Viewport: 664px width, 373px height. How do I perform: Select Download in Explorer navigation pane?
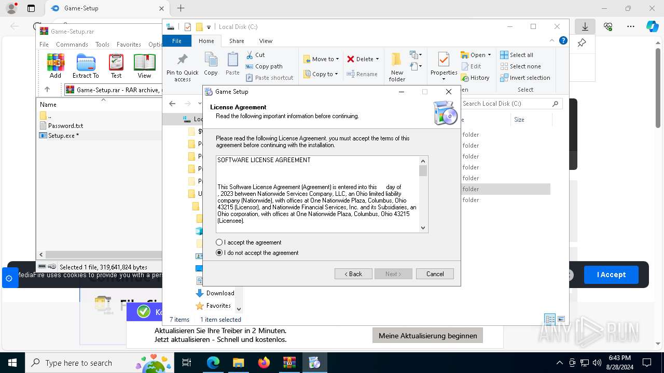[215, 293]
